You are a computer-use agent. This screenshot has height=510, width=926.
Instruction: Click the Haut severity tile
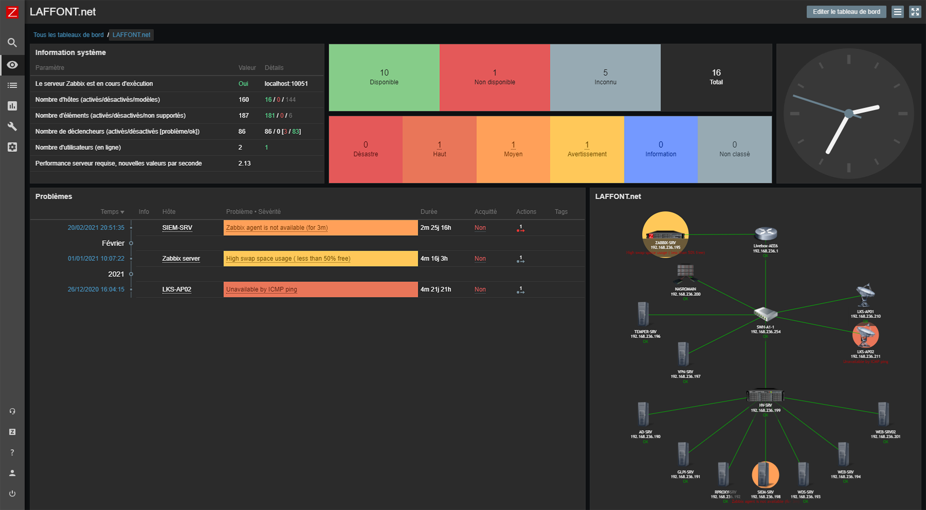tap(439, 149)
